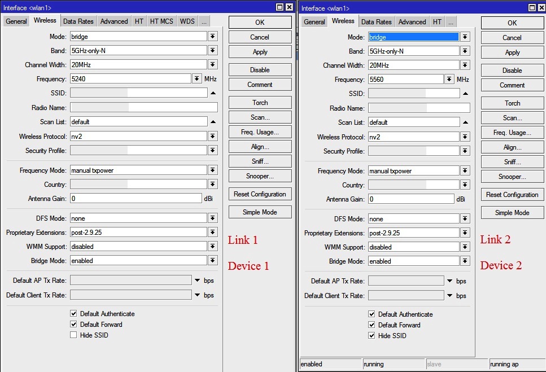Open Wireless Protocol dropdown in Device 1 window
Screen dimensions: 546x372
pyautogui.click(x=213, y=136)
